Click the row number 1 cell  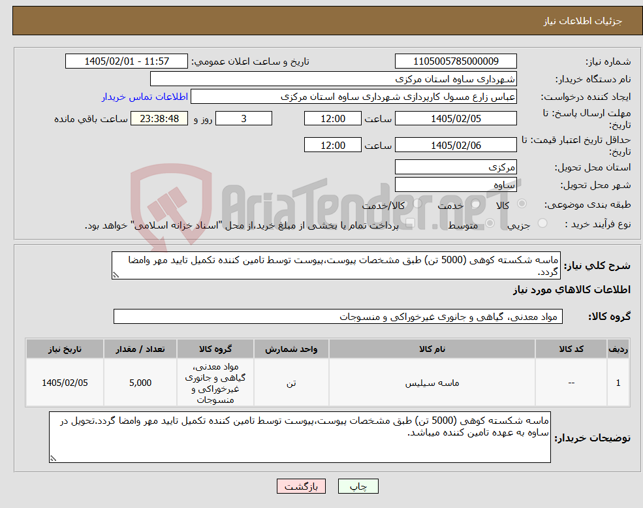point(618,383)
